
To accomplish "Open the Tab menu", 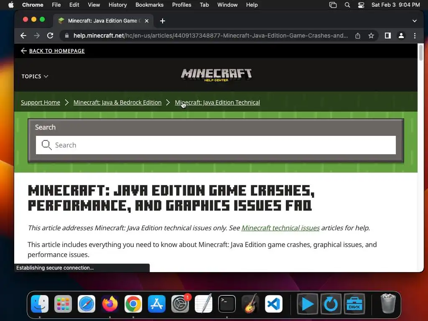I will coord(204,5).
